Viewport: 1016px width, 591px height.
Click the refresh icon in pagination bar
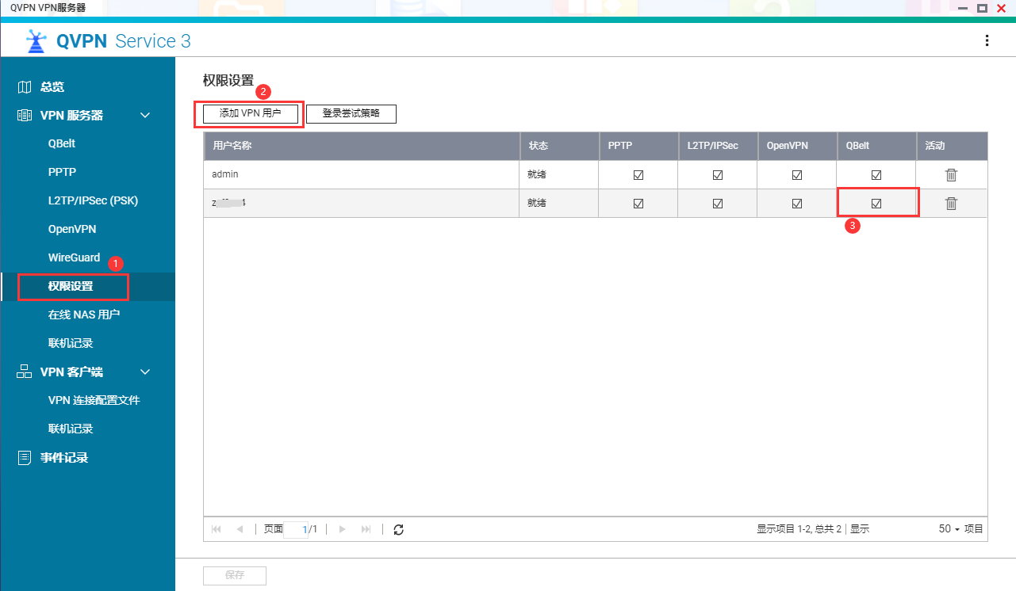(399, 529)
